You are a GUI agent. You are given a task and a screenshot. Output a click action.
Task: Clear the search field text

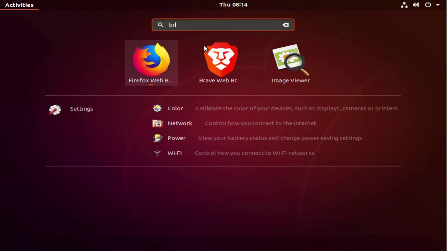pos(286,25)
